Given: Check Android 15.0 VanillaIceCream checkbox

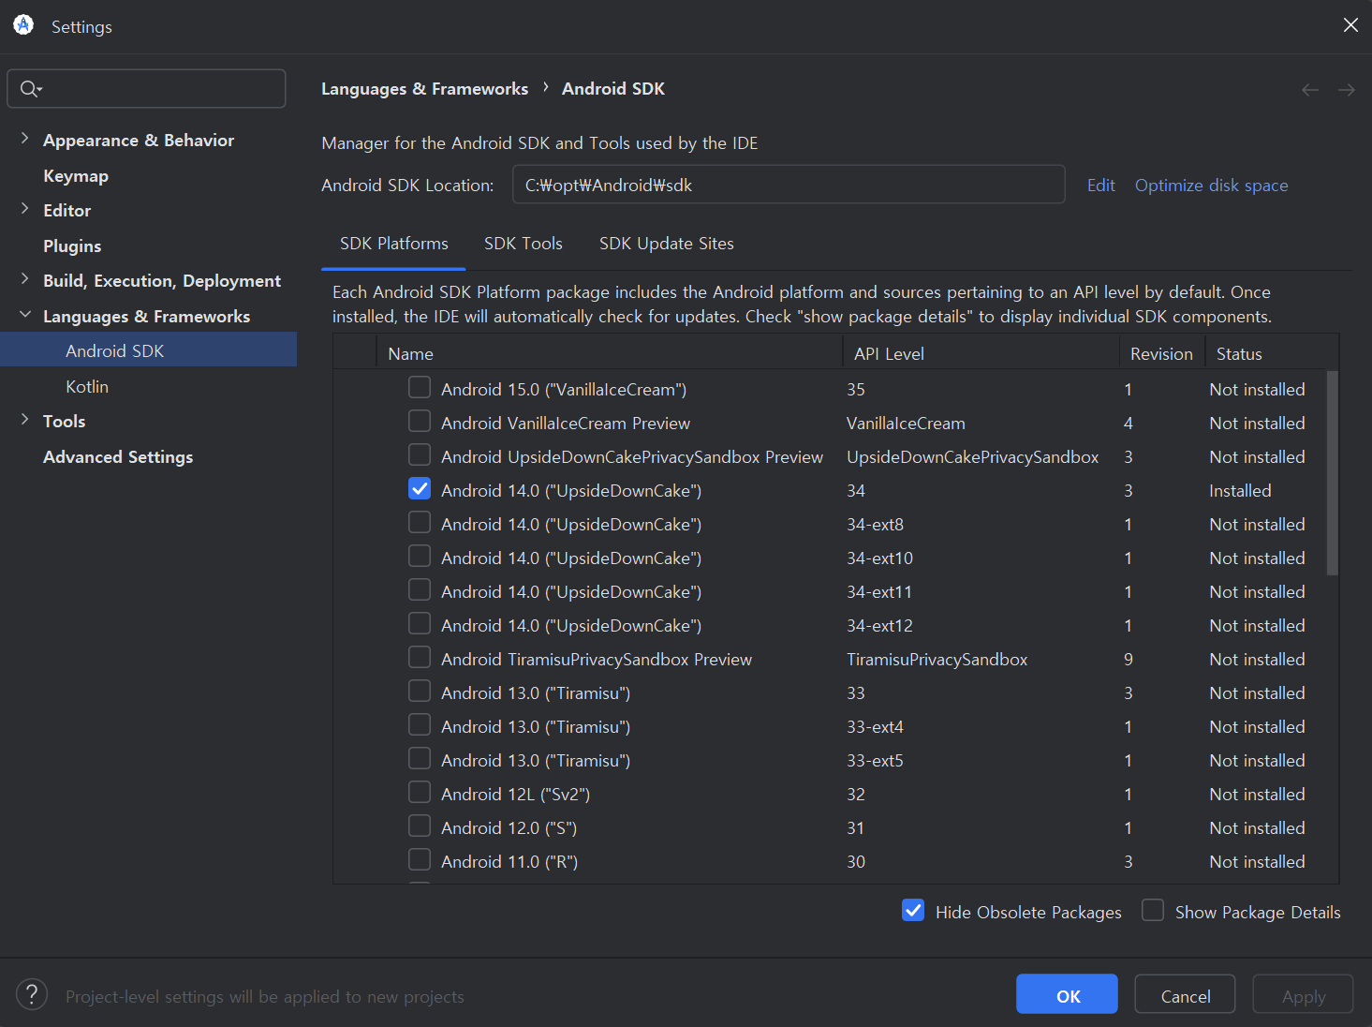Looking at the screenshot, I should coord(420,387).
